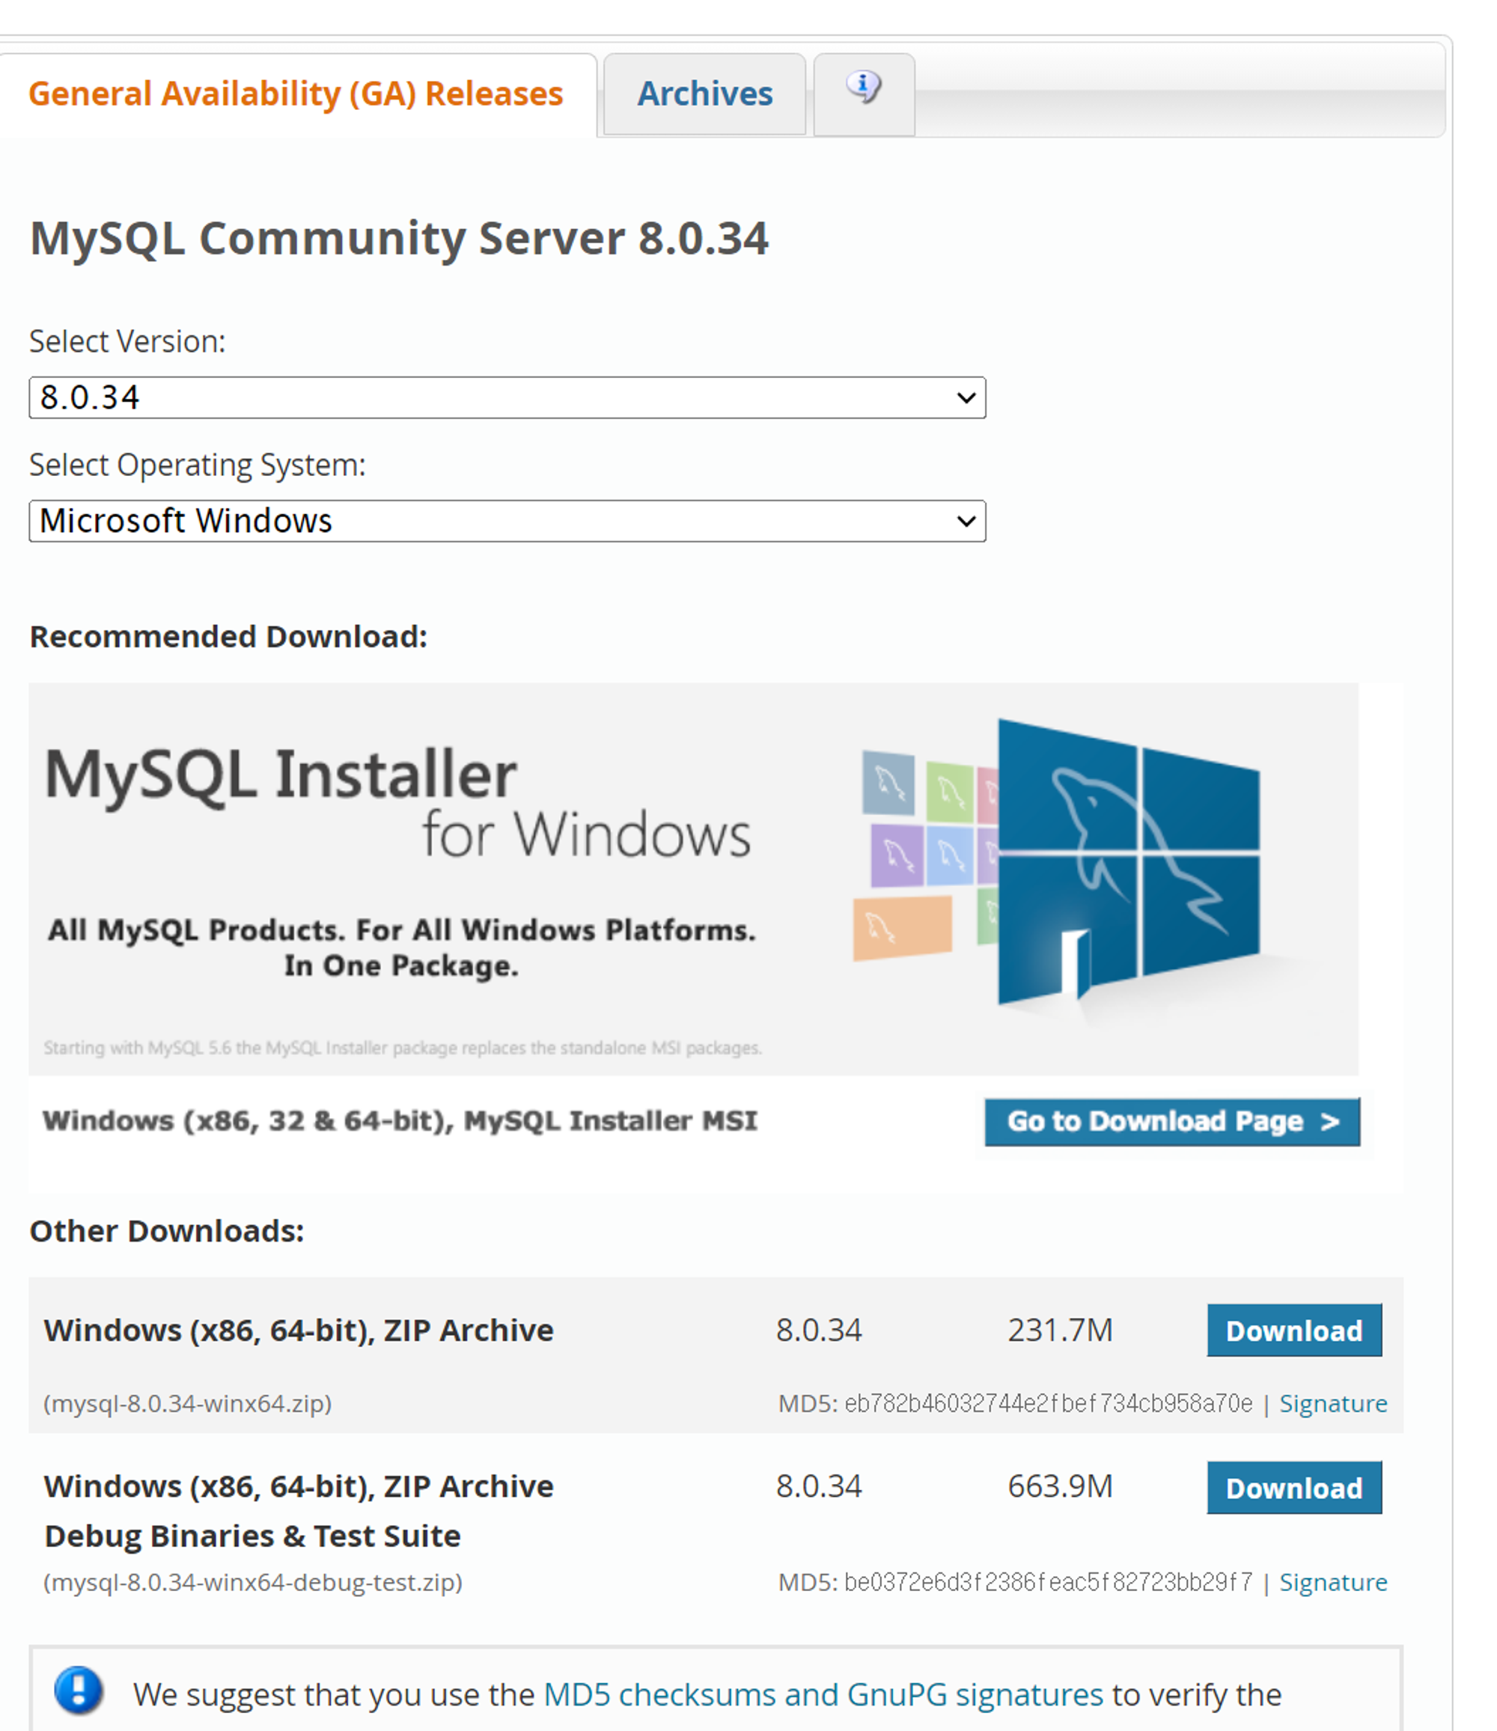
Task: Click the blue exclamation notice icon
Action: (79, 1690)
